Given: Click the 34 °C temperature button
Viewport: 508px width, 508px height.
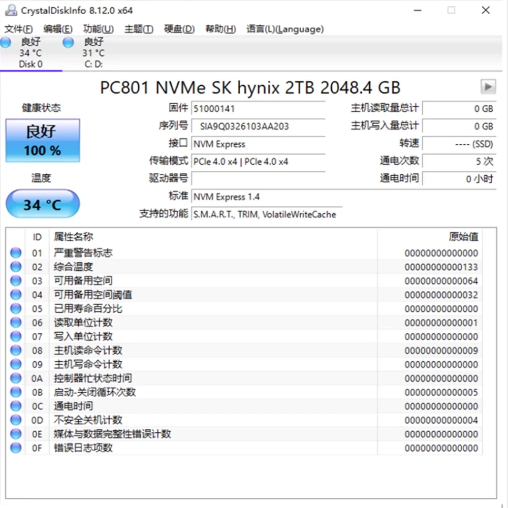Looking at the screenshot, I should (42, 204).
